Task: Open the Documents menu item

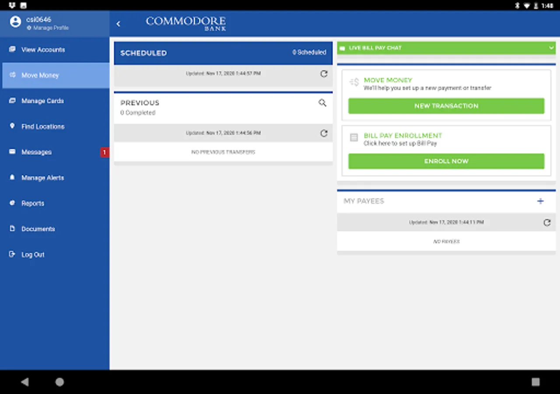Action: [x=55, y=229]
